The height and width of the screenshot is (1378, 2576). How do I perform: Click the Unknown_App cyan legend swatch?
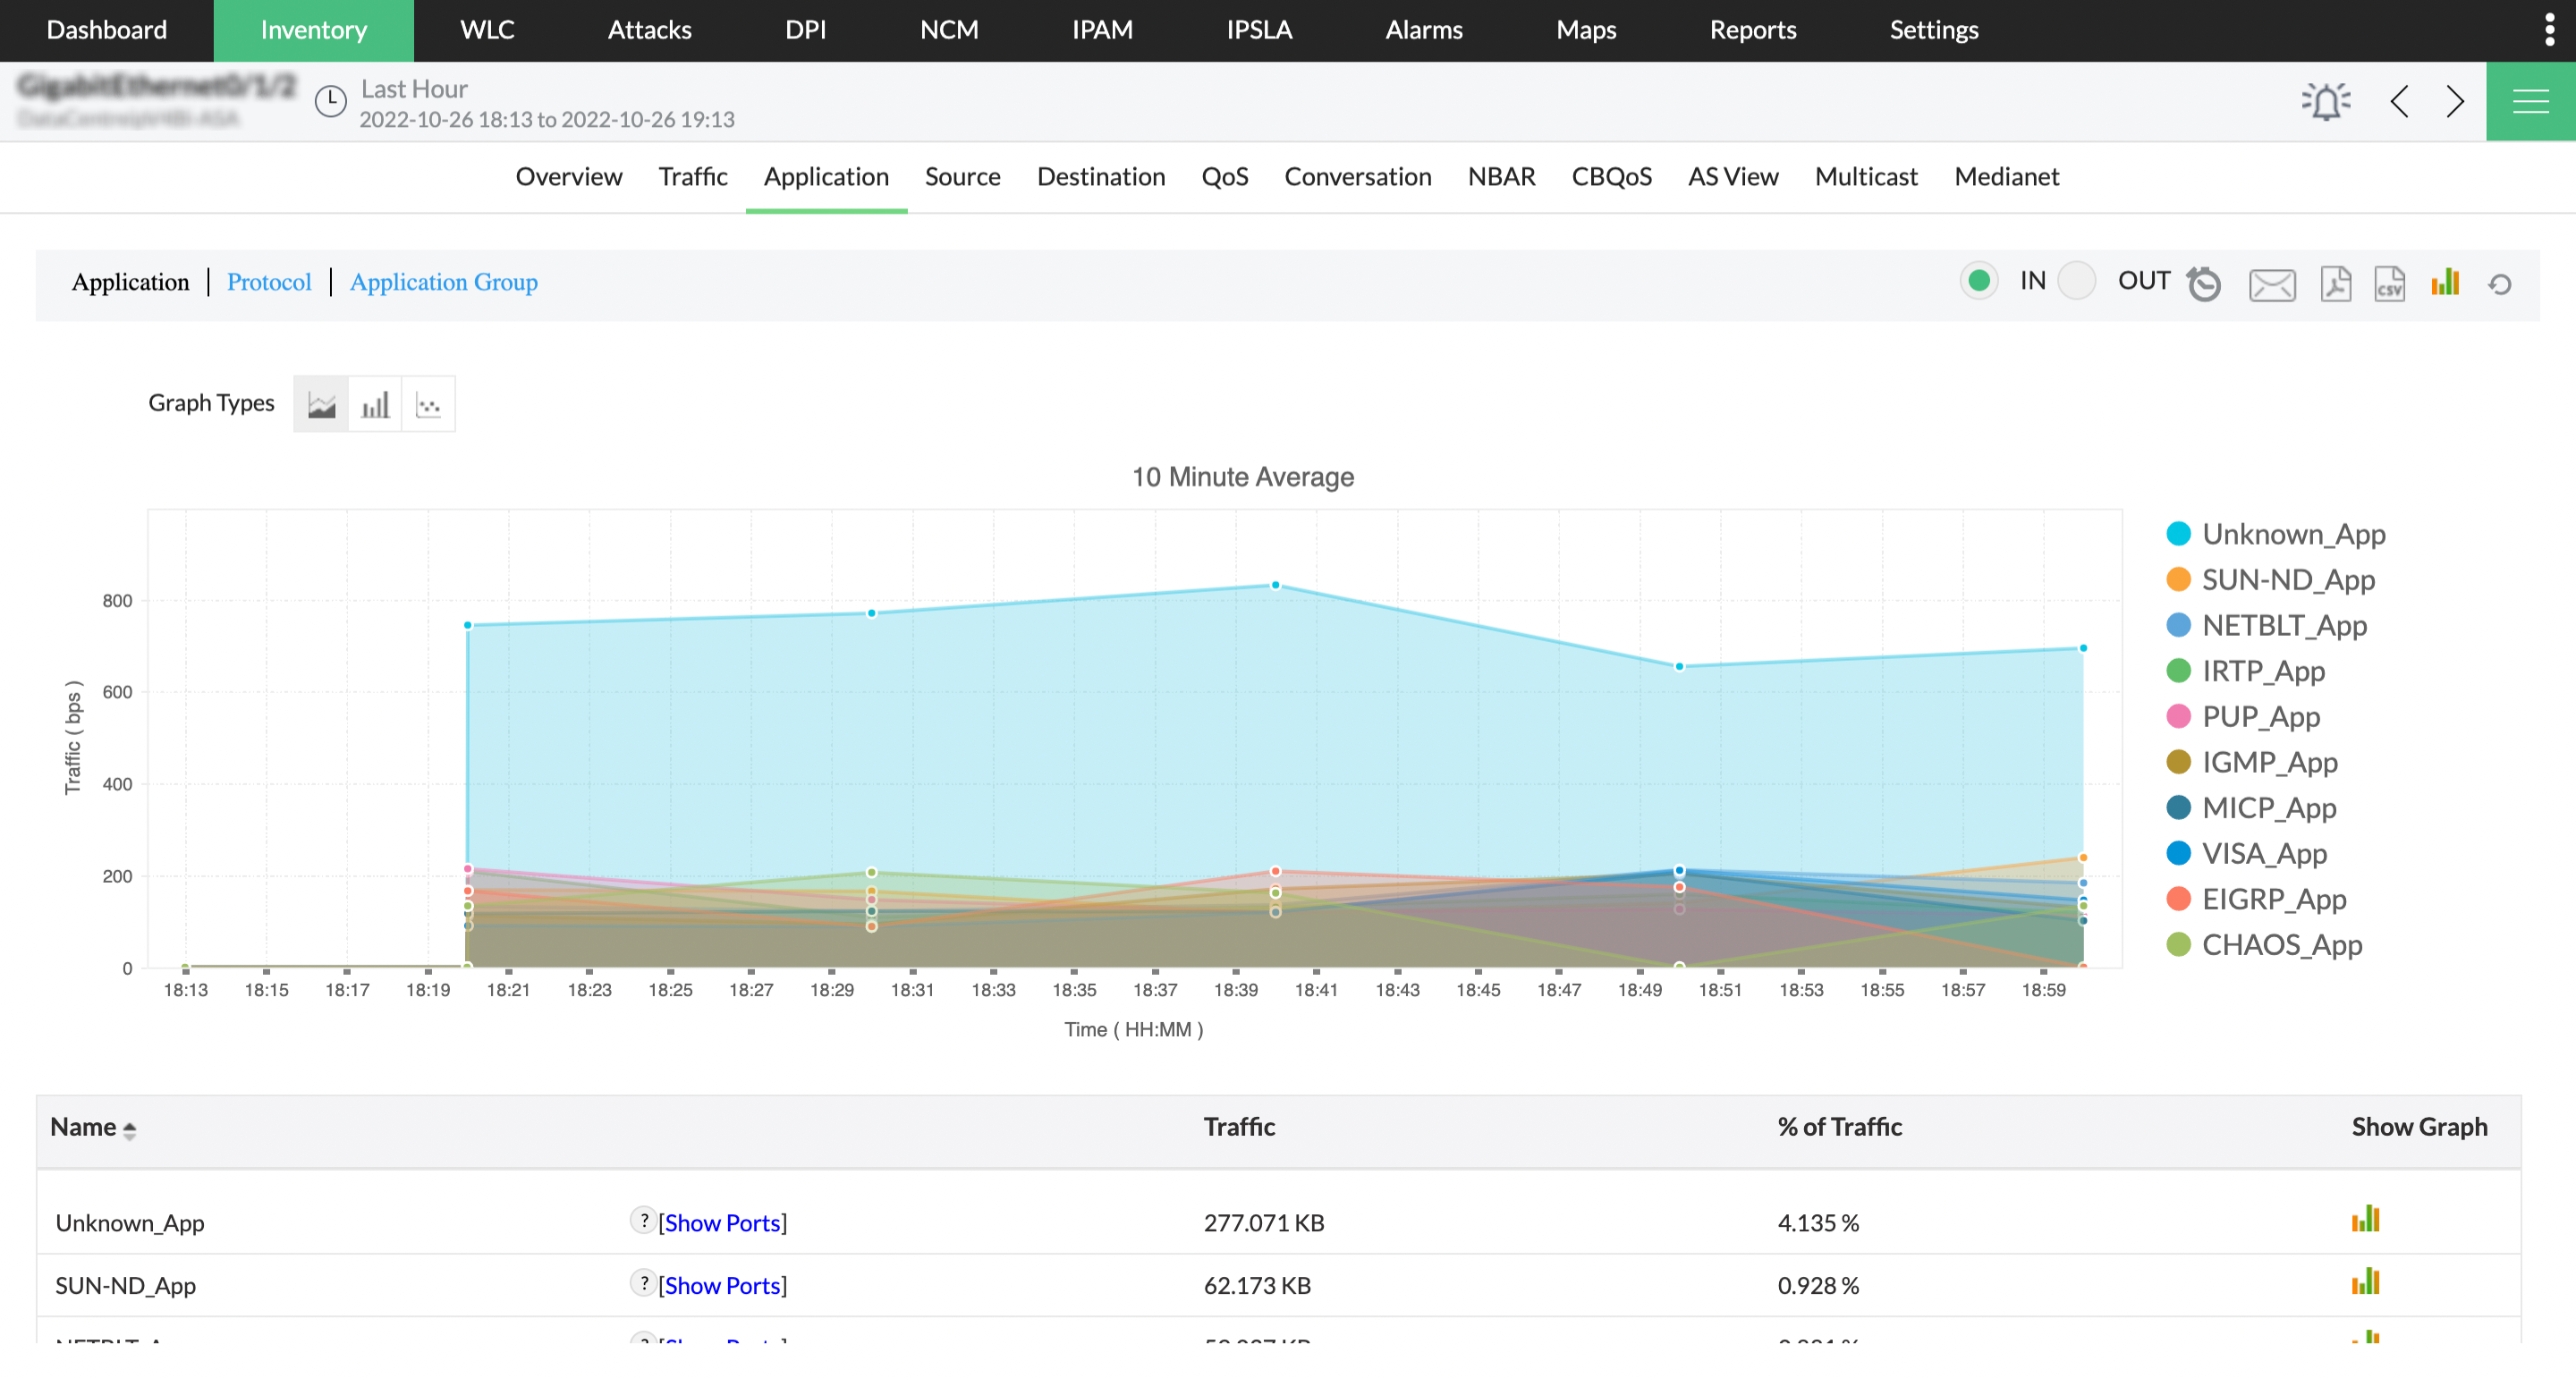pyautogui.click(x=2178, y=533)
